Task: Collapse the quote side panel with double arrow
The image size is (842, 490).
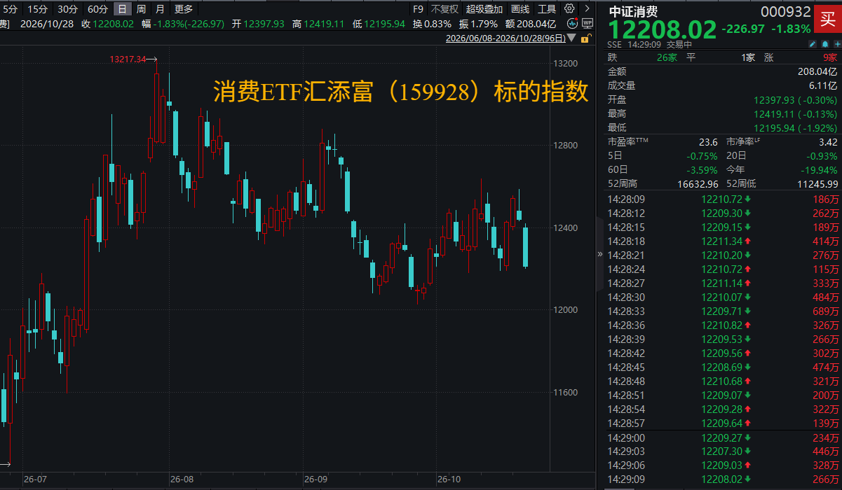Action: click(599, 255)
